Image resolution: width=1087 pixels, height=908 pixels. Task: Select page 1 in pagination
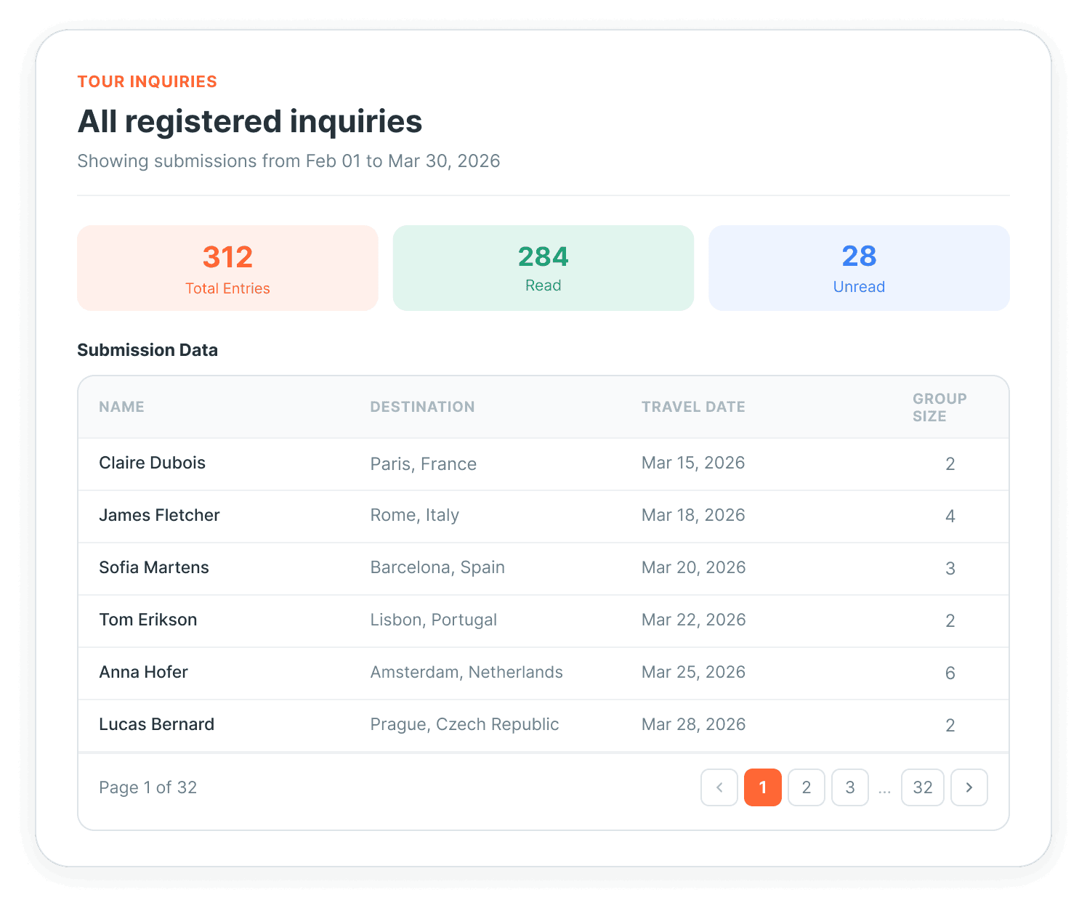(x=763, y=787)
